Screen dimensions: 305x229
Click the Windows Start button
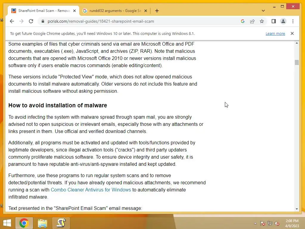coord(7,223)
